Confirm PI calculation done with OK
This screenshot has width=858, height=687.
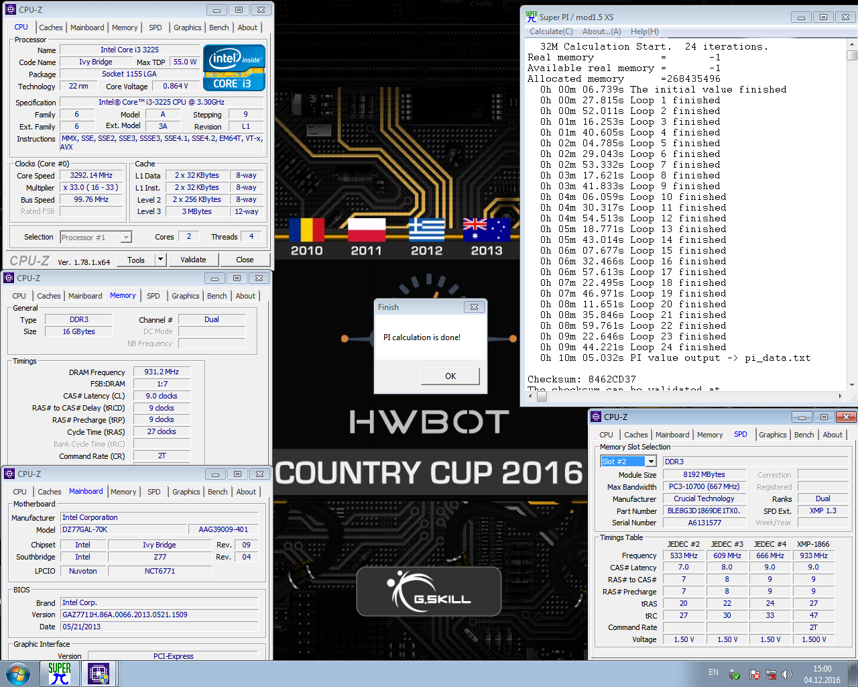pos(450,376)
